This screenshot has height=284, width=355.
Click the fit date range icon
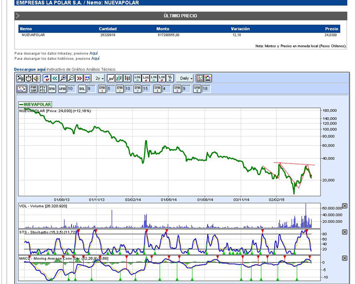(x=87, y=79)
